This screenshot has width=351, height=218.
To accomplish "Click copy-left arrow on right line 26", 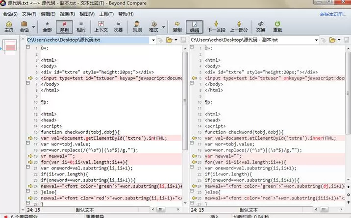I will tap(194, 198).
